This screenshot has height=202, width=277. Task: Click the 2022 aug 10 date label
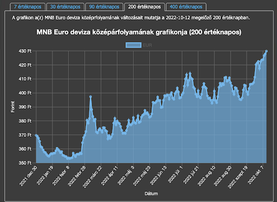(x=207, y=176)
